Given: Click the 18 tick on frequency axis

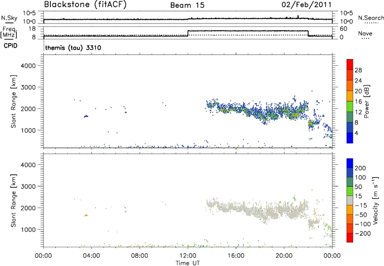Looking at the screenshot, I should point(32,29).
